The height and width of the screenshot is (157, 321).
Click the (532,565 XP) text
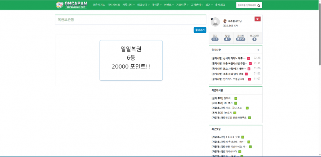(x=230, y=26)
